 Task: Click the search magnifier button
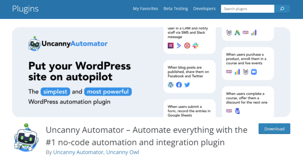point(282,9)
